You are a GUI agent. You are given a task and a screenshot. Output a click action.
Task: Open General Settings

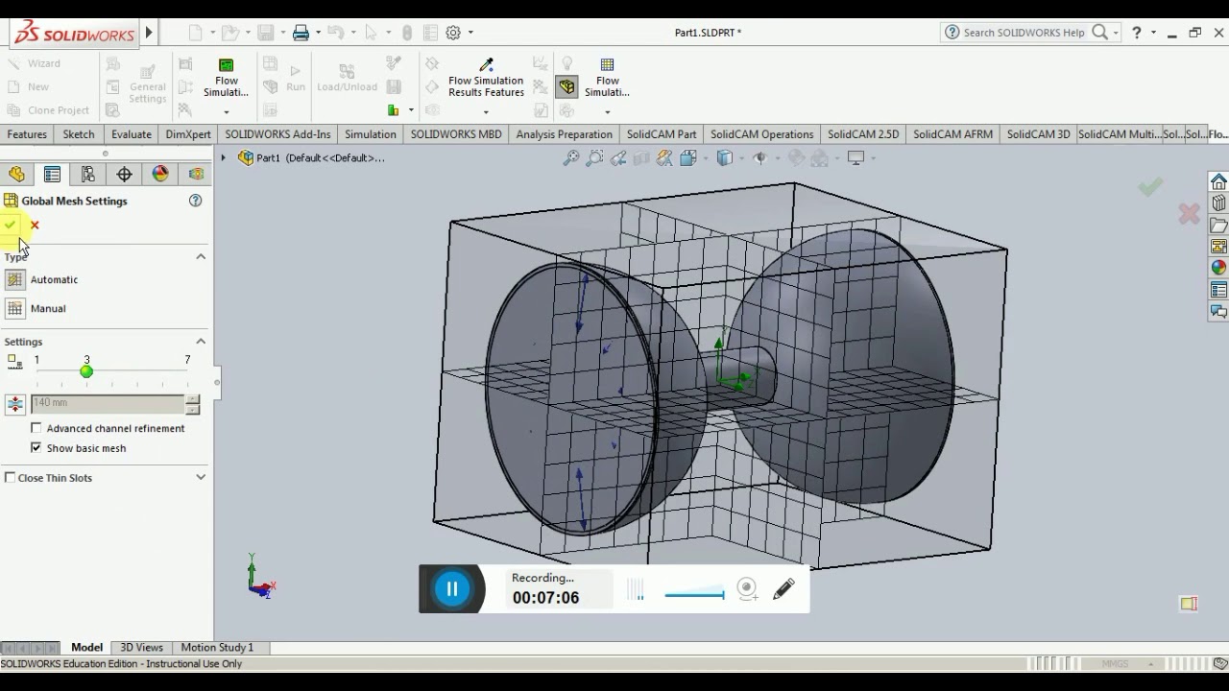coord(147,83)
